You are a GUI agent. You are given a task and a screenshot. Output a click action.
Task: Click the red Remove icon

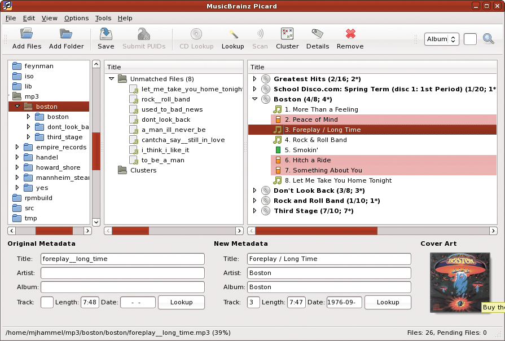(350, 33)
